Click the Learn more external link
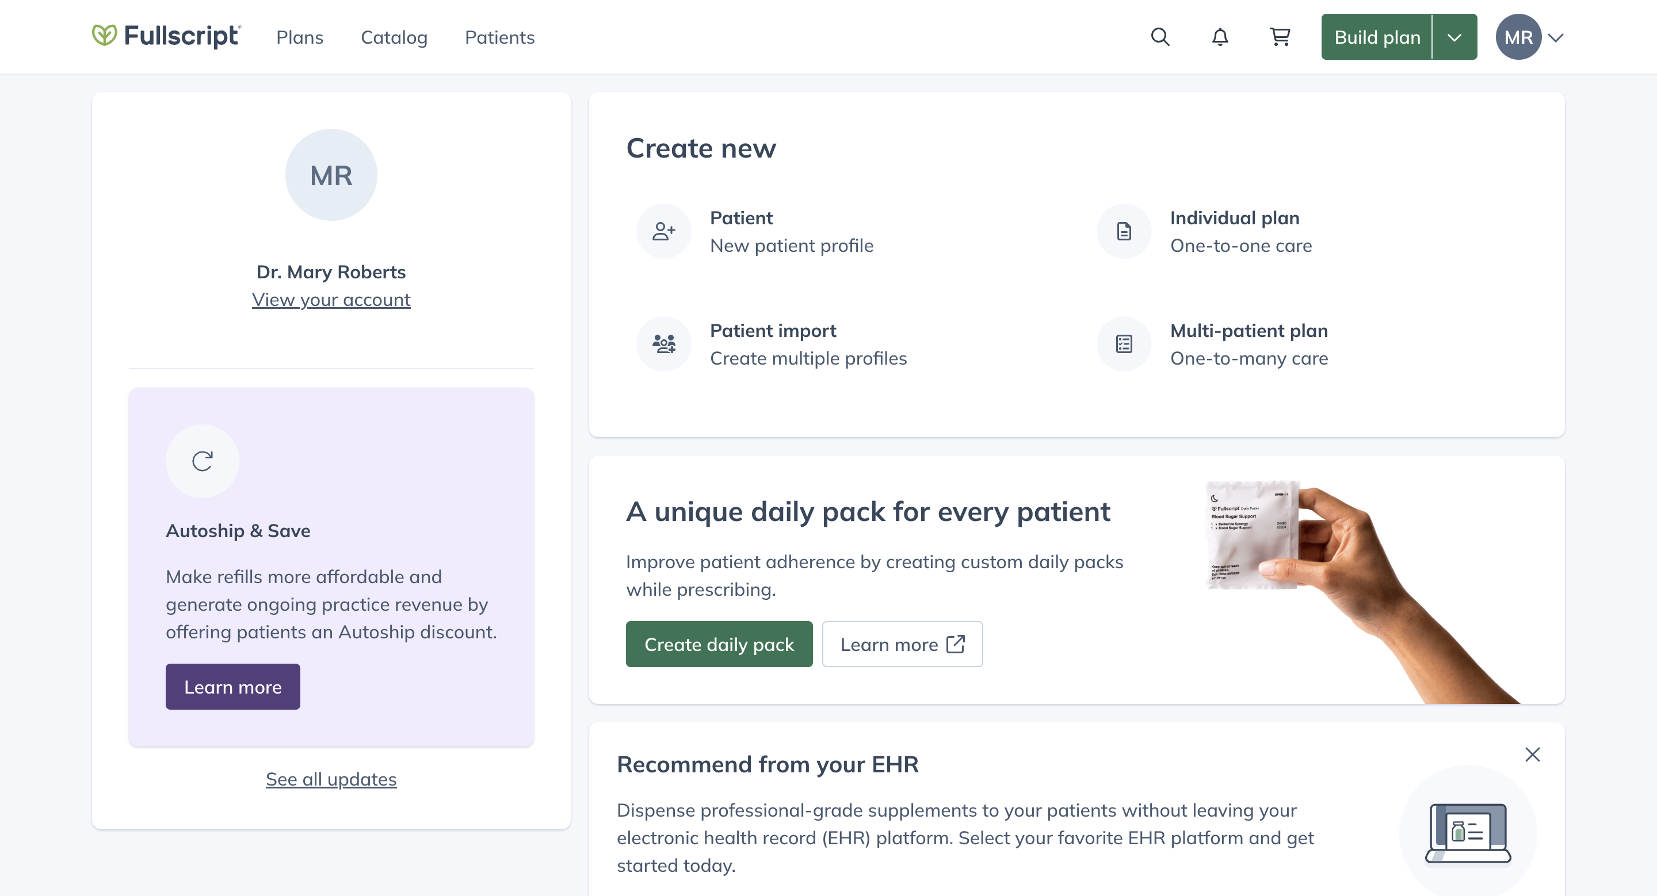This screenshot has height=896, width=1657. point(903,644)
